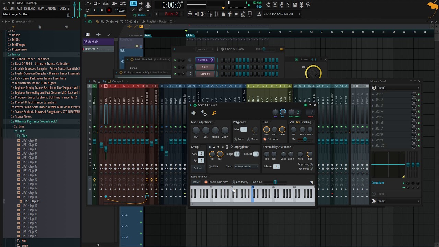Select the Spire #3 channel button
The height and width of the screenshot is (247, 439).
205,74
